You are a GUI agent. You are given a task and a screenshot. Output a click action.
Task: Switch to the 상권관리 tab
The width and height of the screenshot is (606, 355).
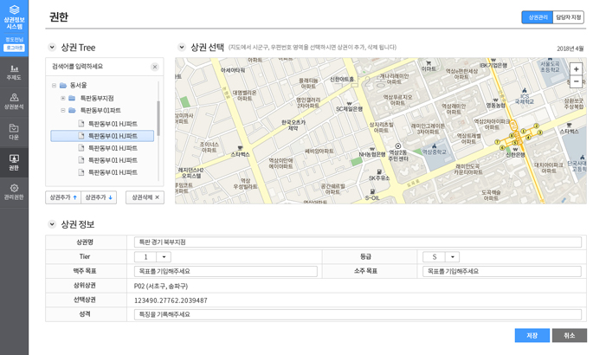537,17
